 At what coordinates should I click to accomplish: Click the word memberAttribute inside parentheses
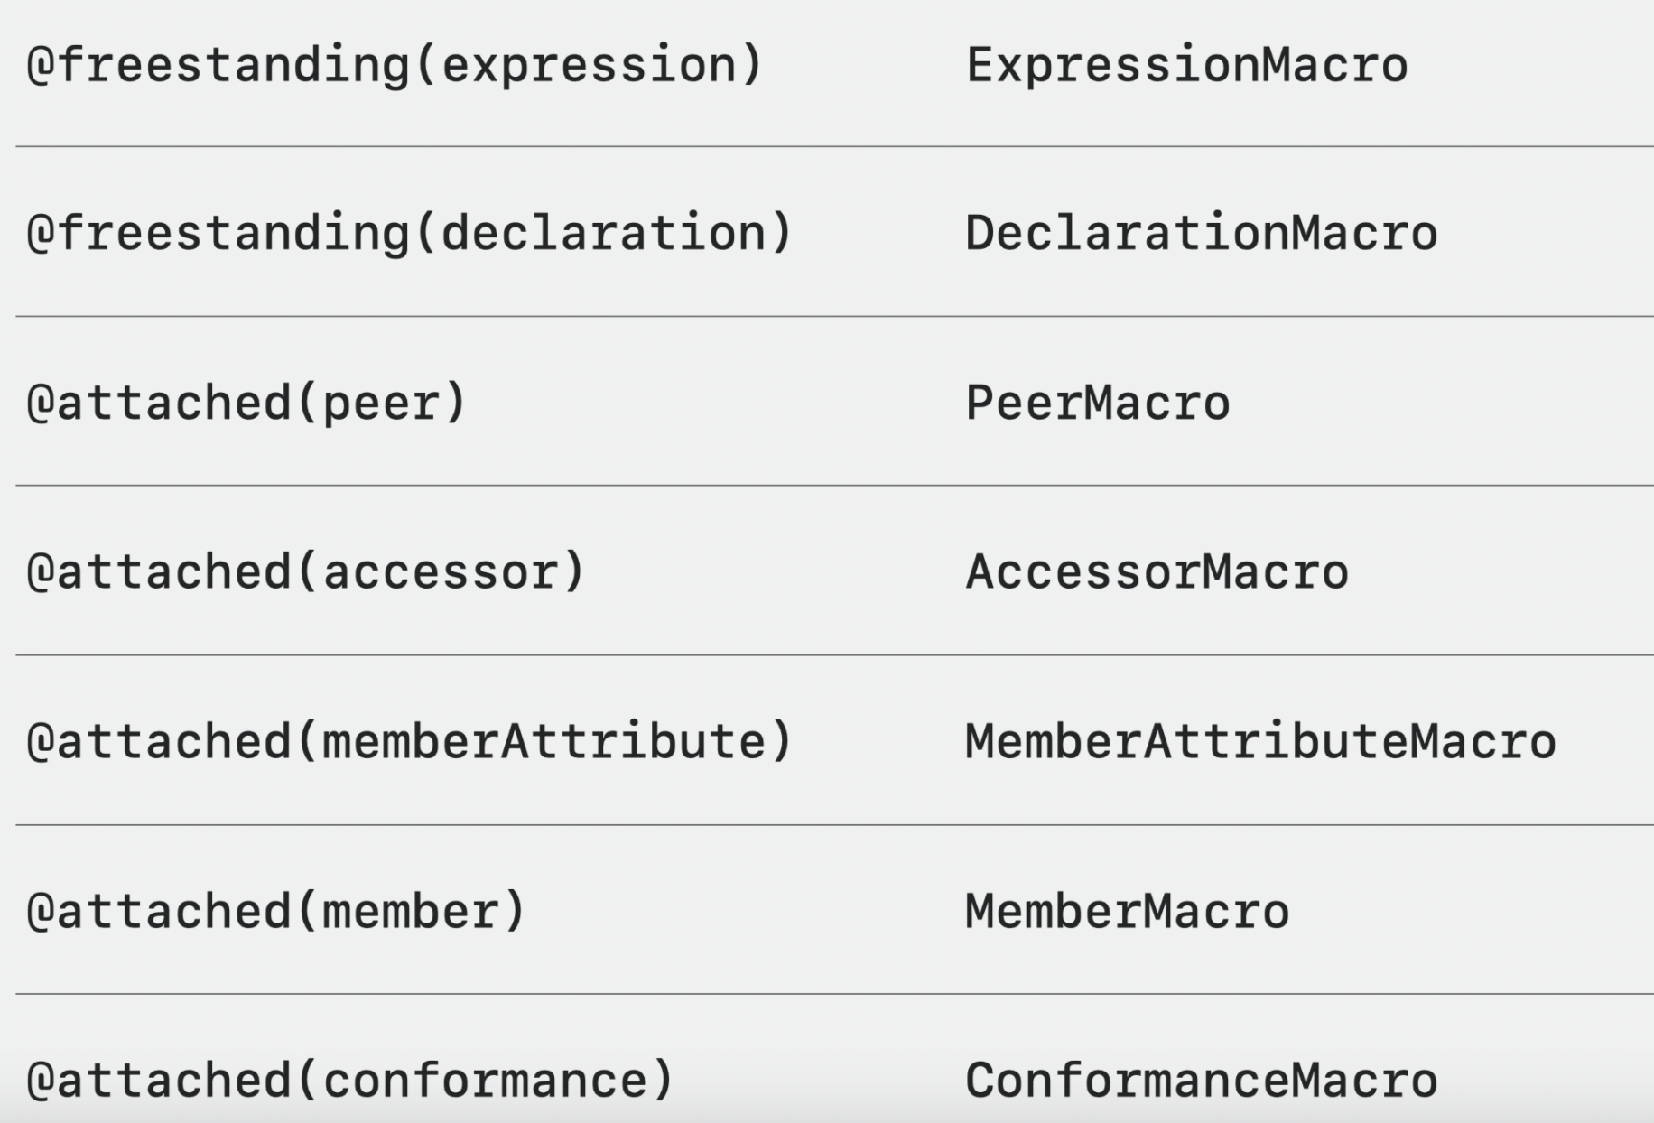click(544, 742)
